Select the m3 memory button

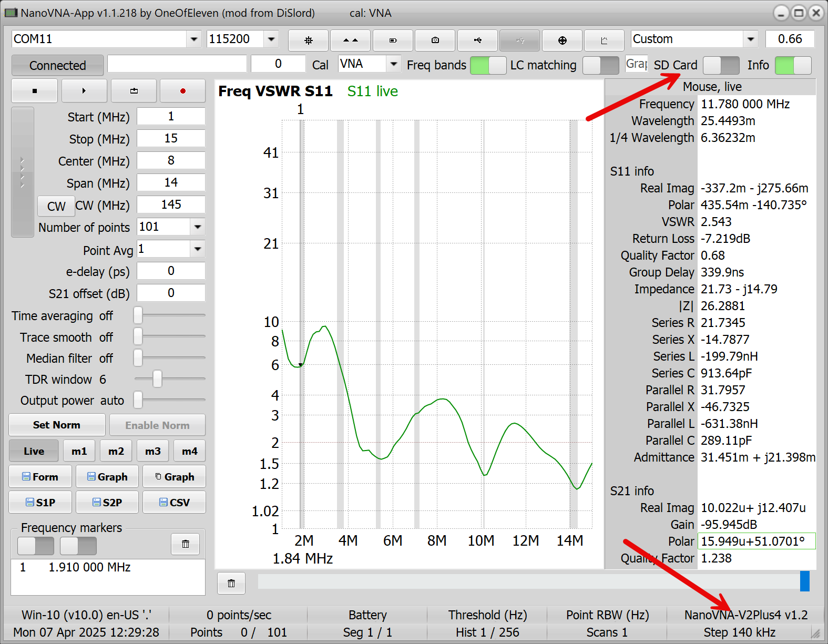[153, 451]
